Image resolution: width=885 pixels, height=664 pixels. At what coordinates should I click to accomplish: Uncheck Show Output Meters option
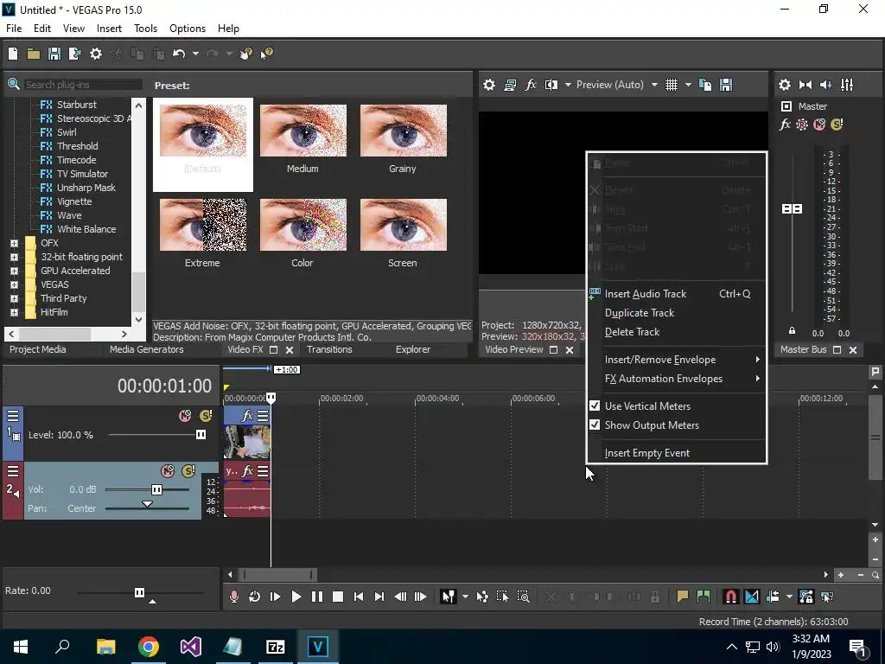click(595, 425)
